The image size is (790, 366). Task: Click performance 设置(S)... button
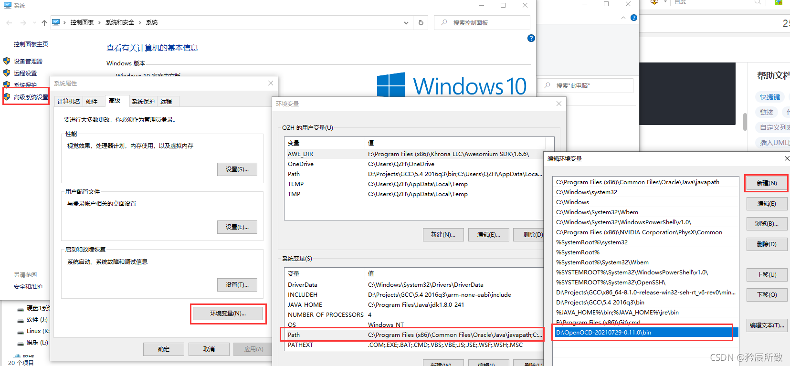[237, 169]
